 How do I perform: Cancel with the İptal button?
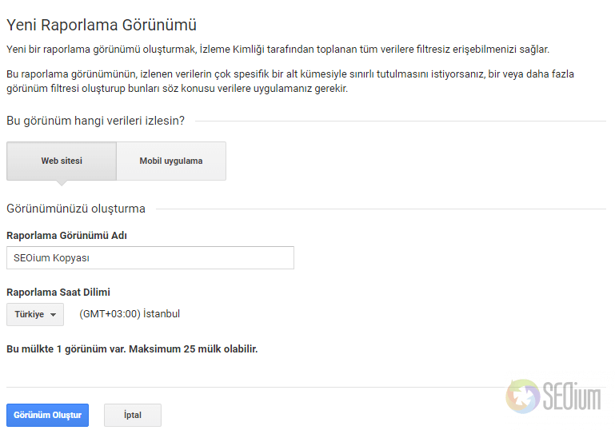tap(133, 415)
